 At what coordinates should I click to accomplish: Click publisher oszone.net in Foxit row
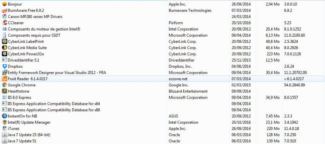click(x=178, y=79)
